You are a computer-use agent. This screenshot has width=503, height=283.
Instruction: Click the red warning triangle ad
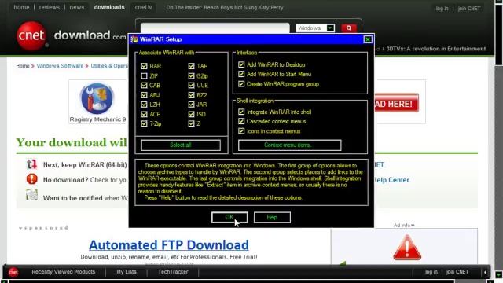tap(407, 248)
